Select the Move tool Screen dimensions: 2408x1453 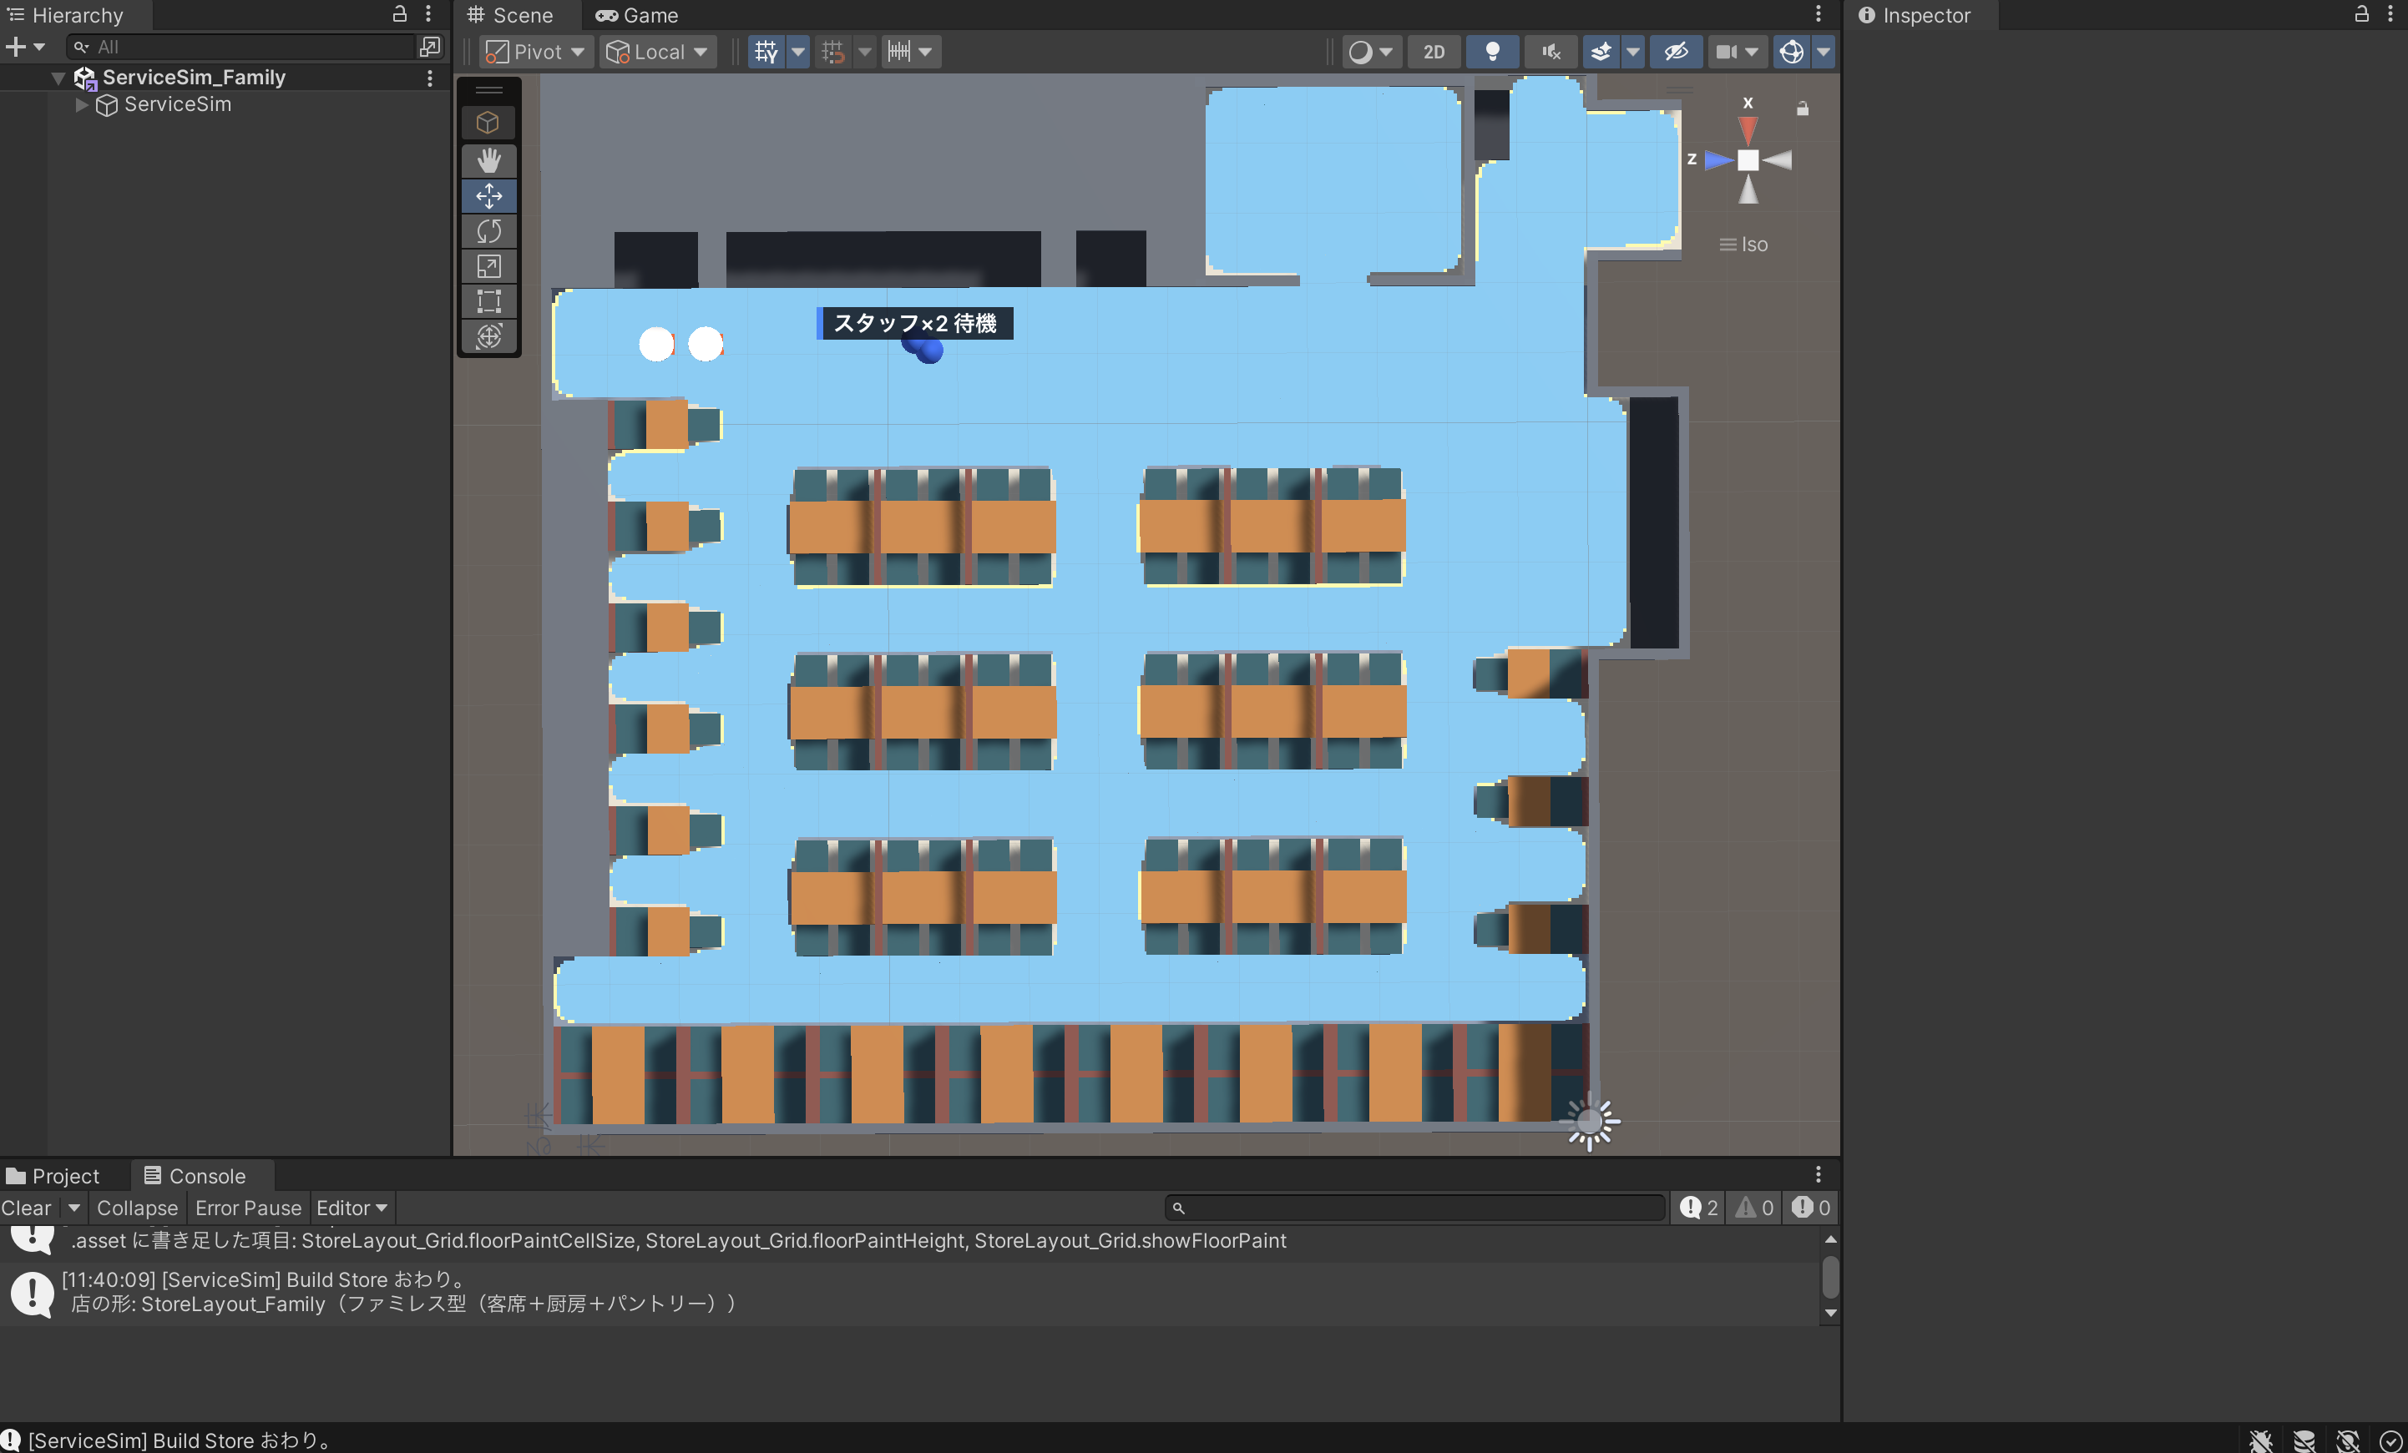tap(488, 195)
